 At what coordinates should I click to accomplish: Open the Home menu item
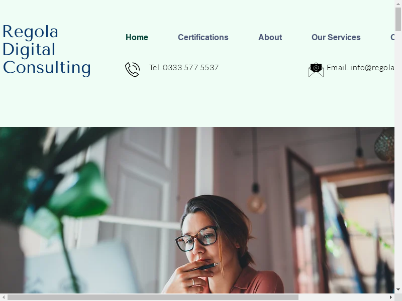137,37
